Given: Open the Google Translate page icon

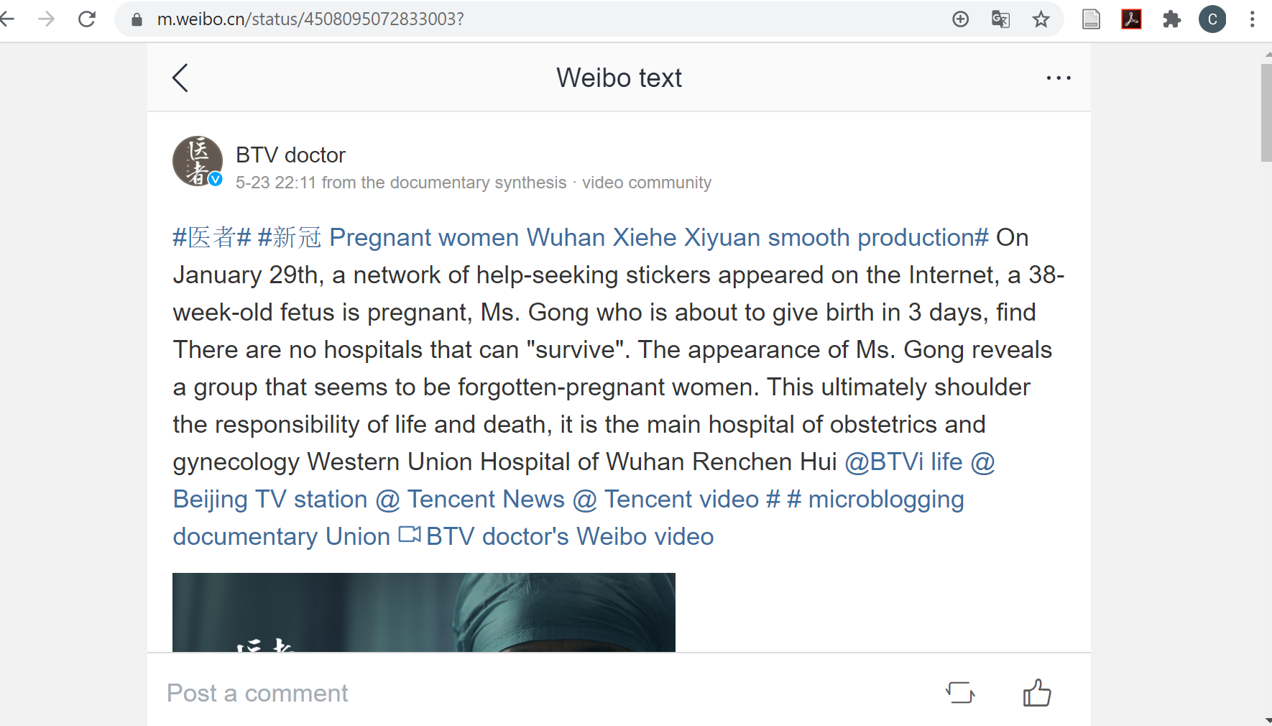Looking at the screenshot, I should [x=1000, y=19].
